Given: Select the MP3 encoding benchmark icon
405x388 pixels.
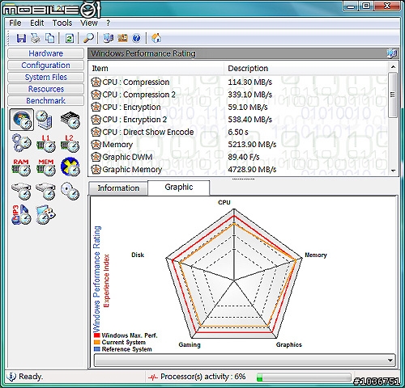Looking at the screenshot, I should click(x=21, y=214).
